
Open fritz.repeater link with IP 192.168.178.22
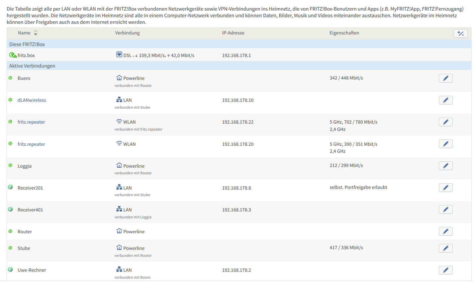[31, 122]
